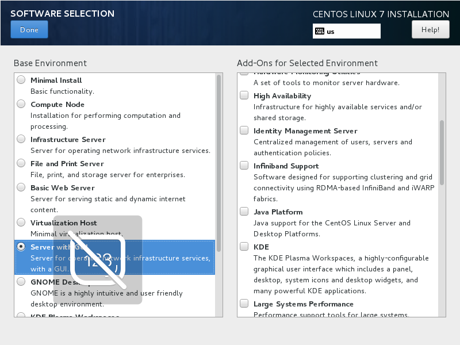
Task: Click the Done button
Action: tap(29, 29)
